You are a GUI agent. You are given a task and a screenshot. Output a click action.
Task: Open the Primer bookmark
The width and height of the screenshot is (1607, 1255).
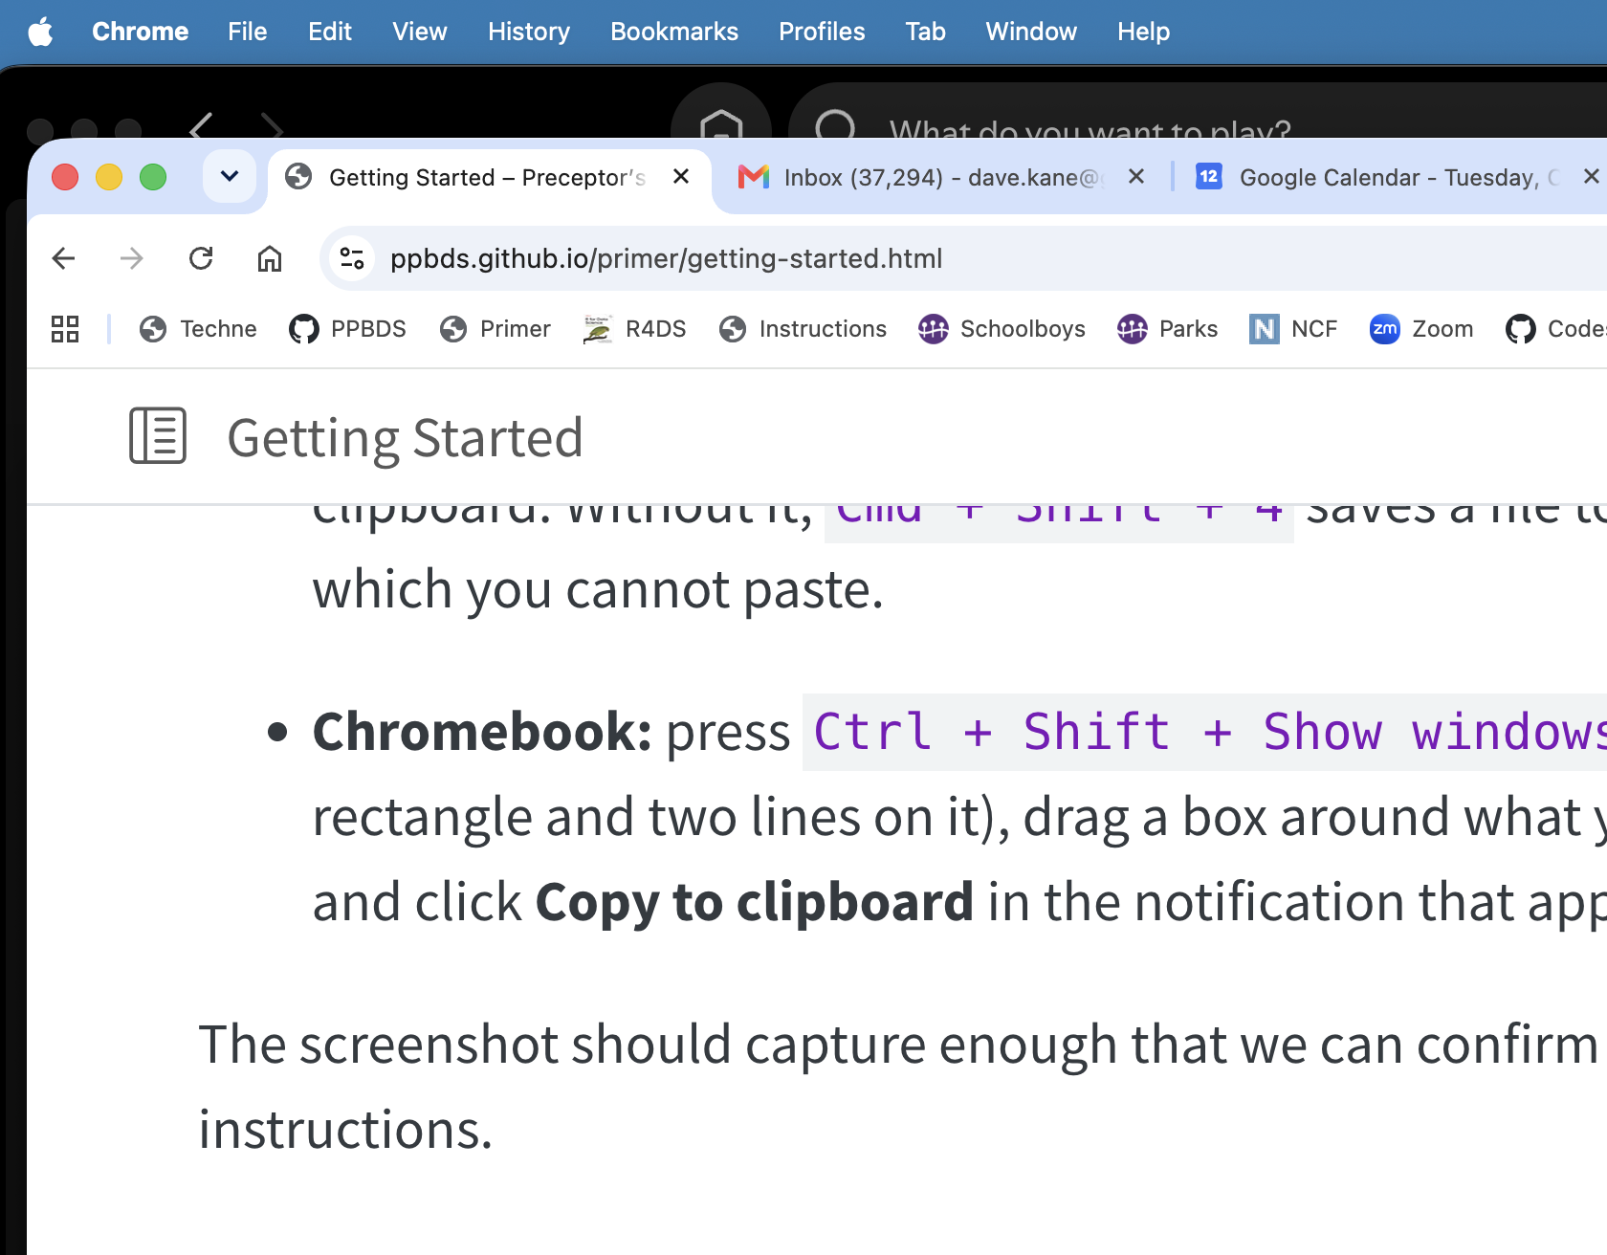click(495, 329)
